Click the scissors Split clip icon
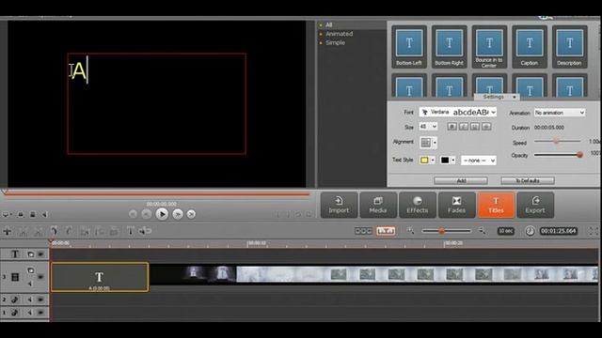This screenshot has height=338, width=602. (23, 231)
